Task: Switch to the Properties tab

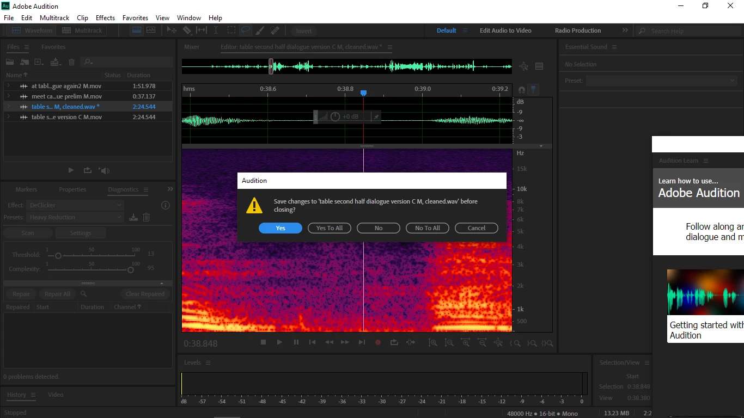Action: tap(72, 189)
